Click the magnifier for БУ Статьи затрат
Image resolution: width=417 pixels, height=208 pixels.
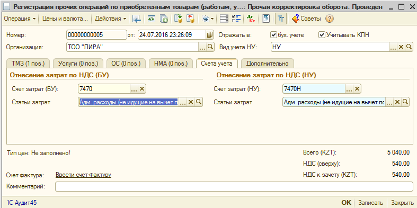[x=198, y=102]
